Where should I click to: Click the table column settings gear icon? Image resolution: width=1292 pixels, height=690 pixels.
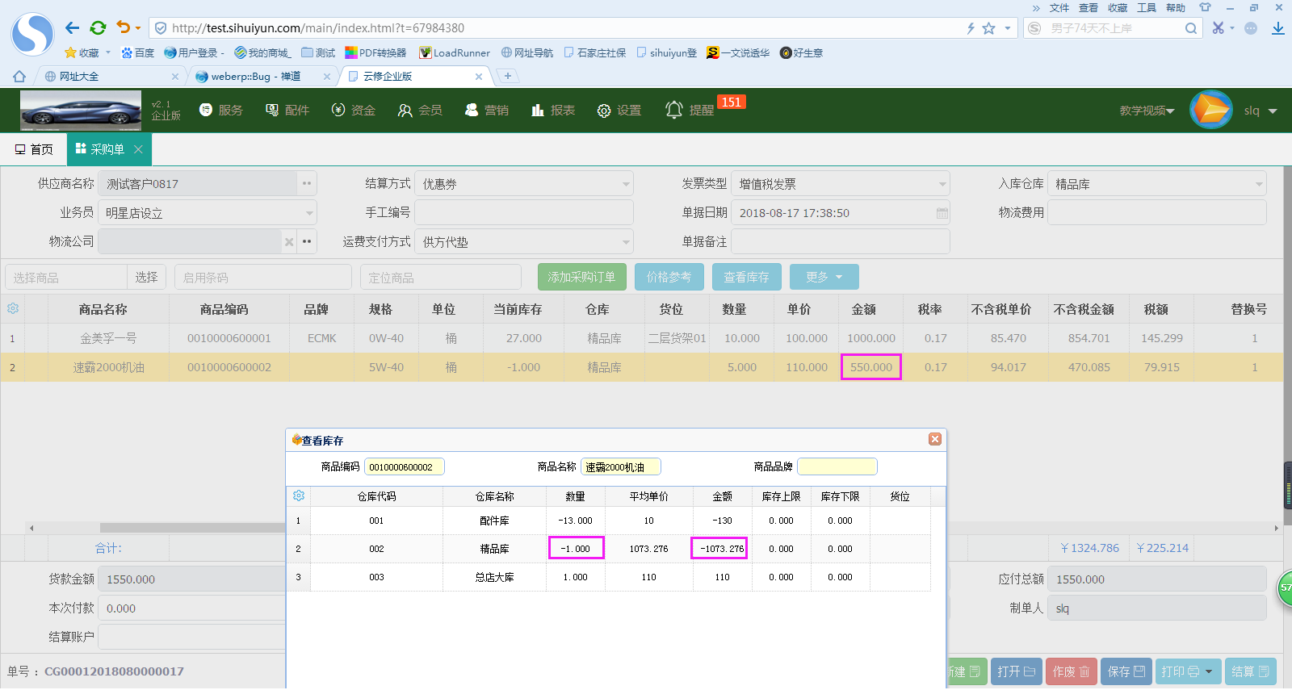(x=13, y=309)
